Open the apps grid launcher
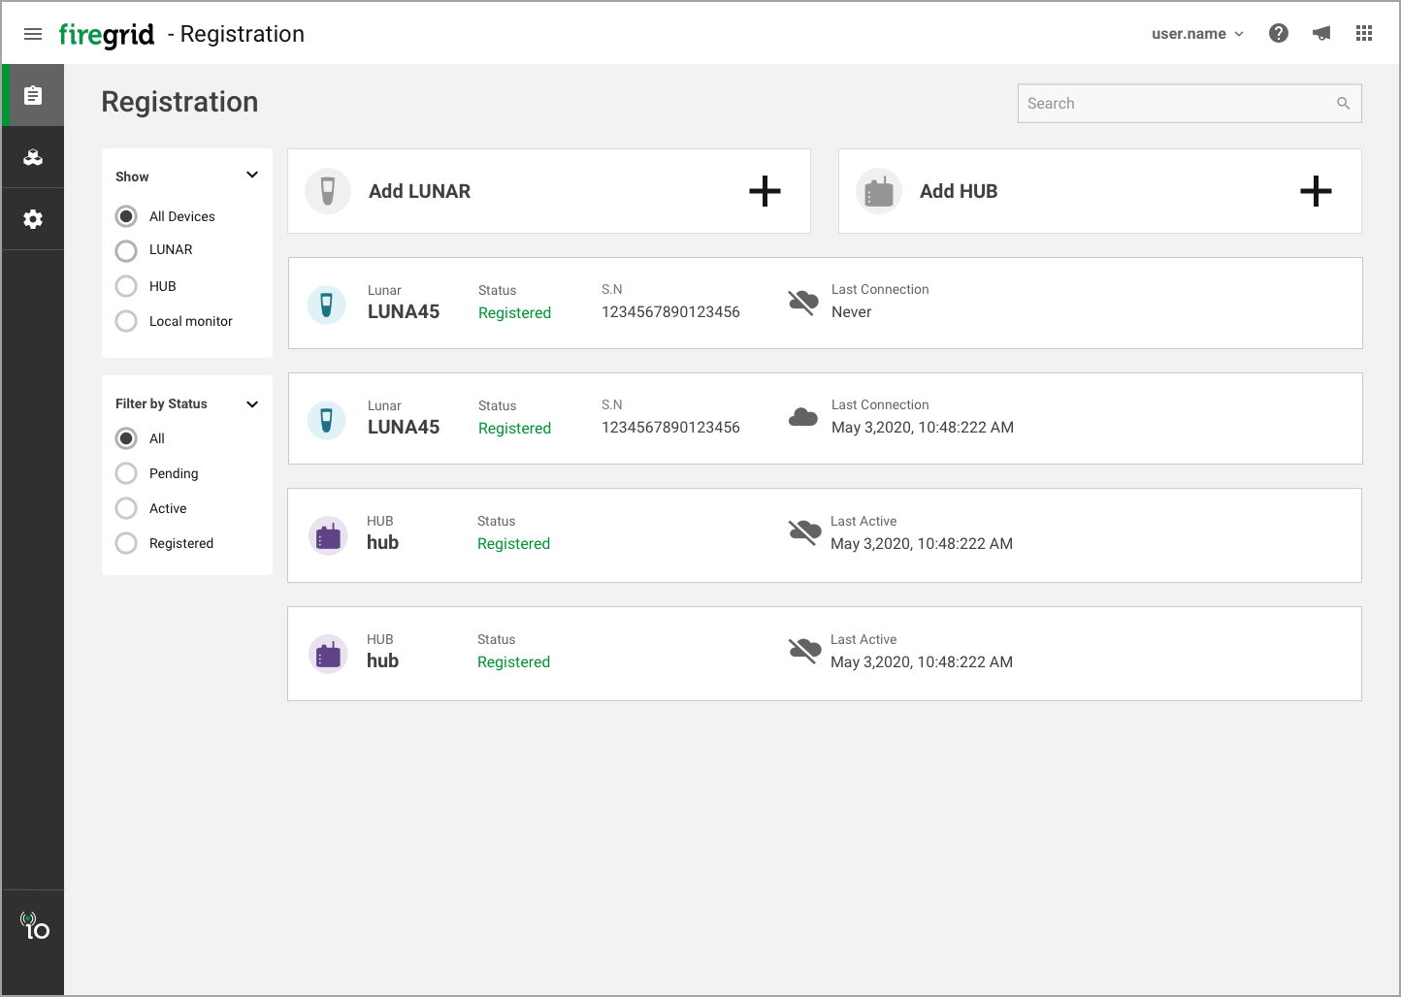Screen dimensions: 1401x997 click(1364, 33)
